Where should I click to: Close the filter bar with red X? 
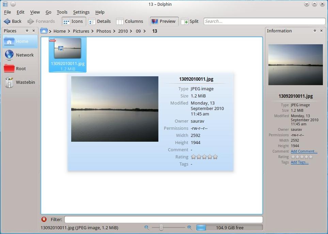44,219
